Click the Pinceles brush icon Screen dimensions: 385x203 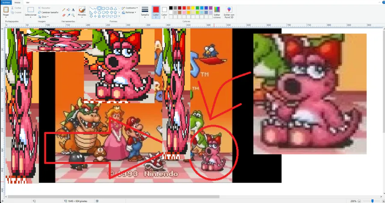point(82,9)
